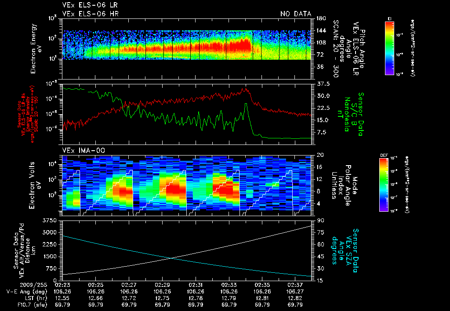Click the 'V-E Ang (deg)' row label

point(27,292)
